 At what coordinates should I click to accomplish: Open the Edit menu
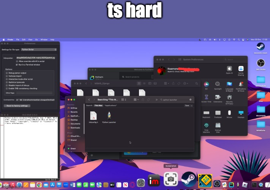24,40
